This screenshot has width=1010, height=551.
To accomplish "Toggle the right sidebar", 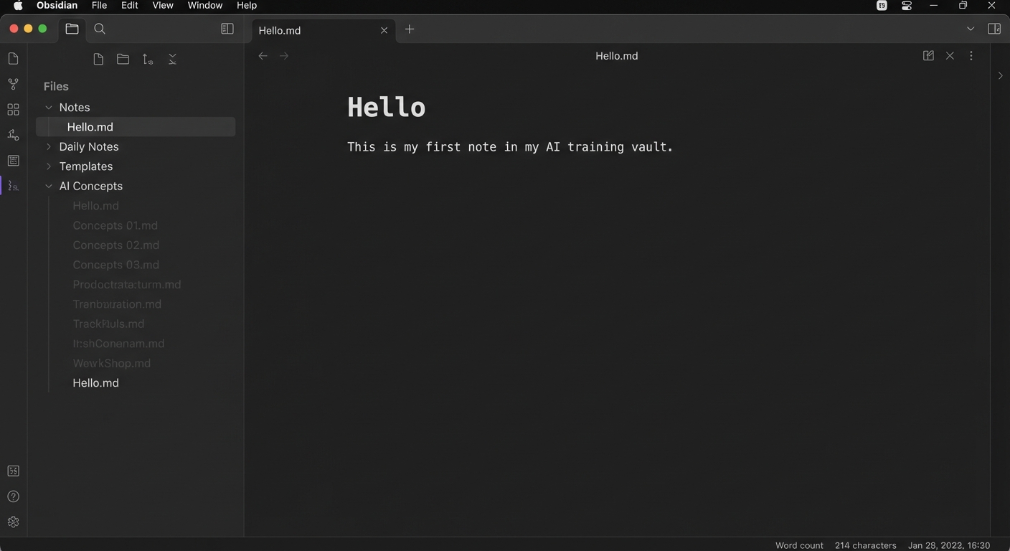I will (x=994, y=29).
